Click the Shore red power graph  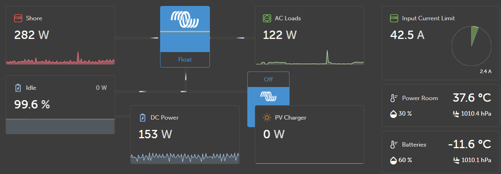(x=60, y=58)
